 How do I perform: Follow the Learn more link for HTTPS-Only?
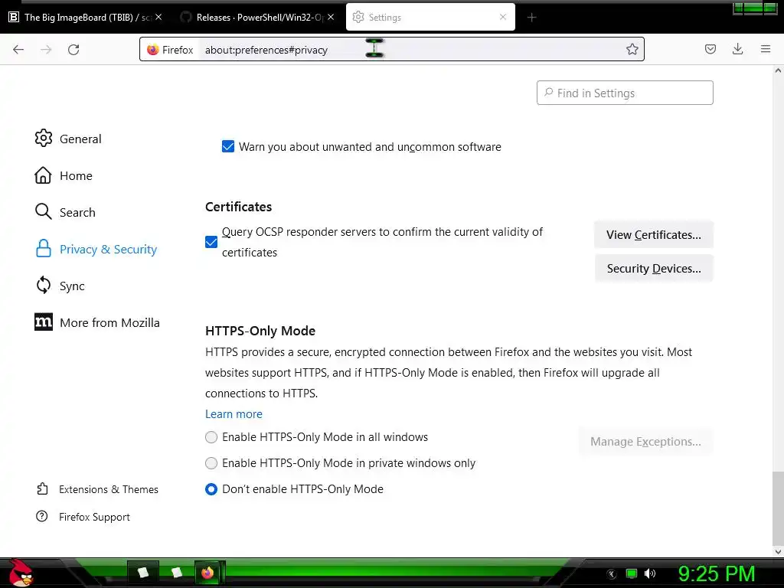click(234, 414)
